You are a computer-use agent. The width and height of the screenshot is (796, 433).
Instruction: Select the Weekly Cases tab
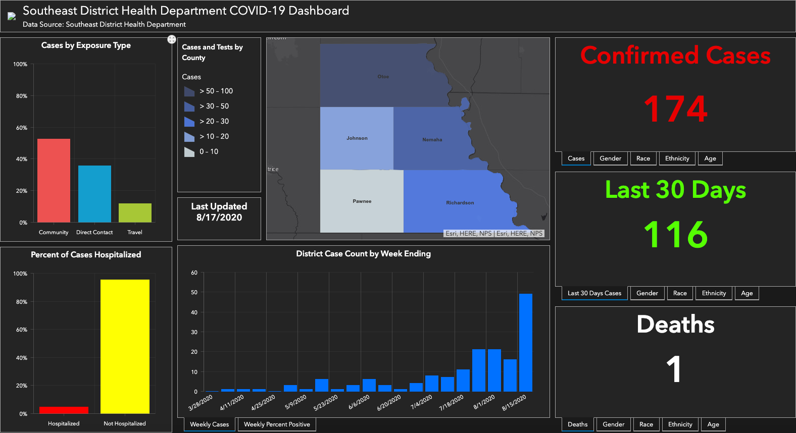pos(209,424)
